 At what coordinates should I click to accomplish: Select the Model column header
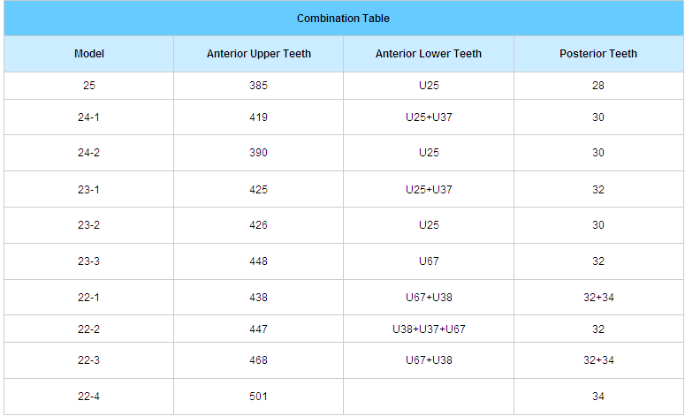(88, 54)
